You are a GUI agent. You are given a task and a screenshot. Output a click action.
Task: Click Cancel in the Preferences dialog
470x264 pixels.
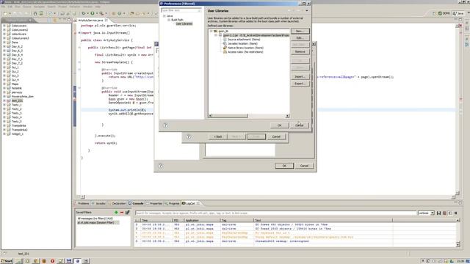point(300,125)
